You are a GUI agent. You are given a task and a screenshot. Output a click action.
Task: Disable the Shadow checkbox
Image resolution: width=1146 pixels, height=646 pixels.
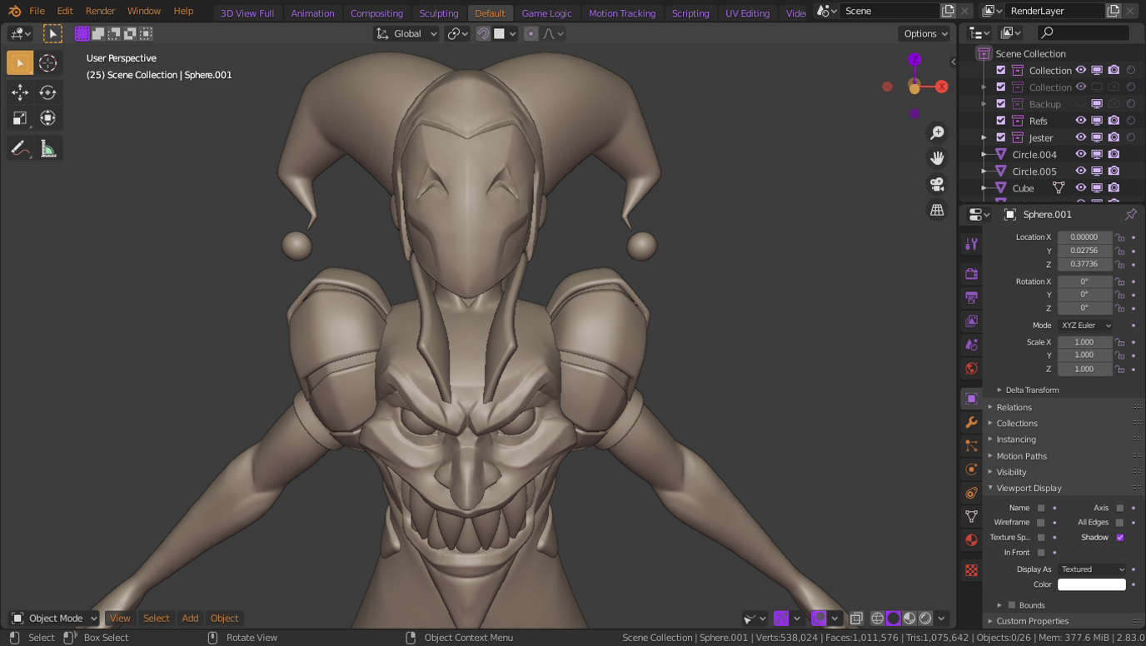pos(1120,538)
